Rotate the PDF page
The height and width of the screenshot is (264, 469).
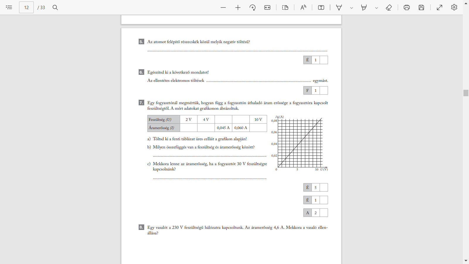pyautogui.click(x=252, y=8)
